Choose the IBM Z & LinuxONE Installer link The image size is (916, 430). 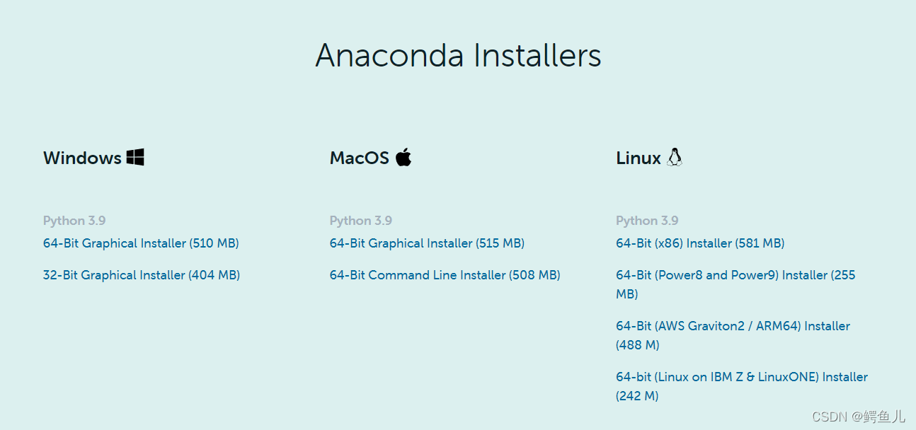coord(741,377)
